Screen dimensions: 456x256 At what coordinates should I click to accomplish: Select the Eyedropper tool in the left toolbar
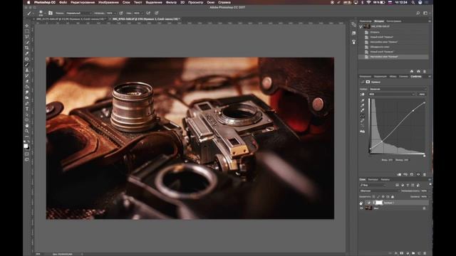point(27,53)
